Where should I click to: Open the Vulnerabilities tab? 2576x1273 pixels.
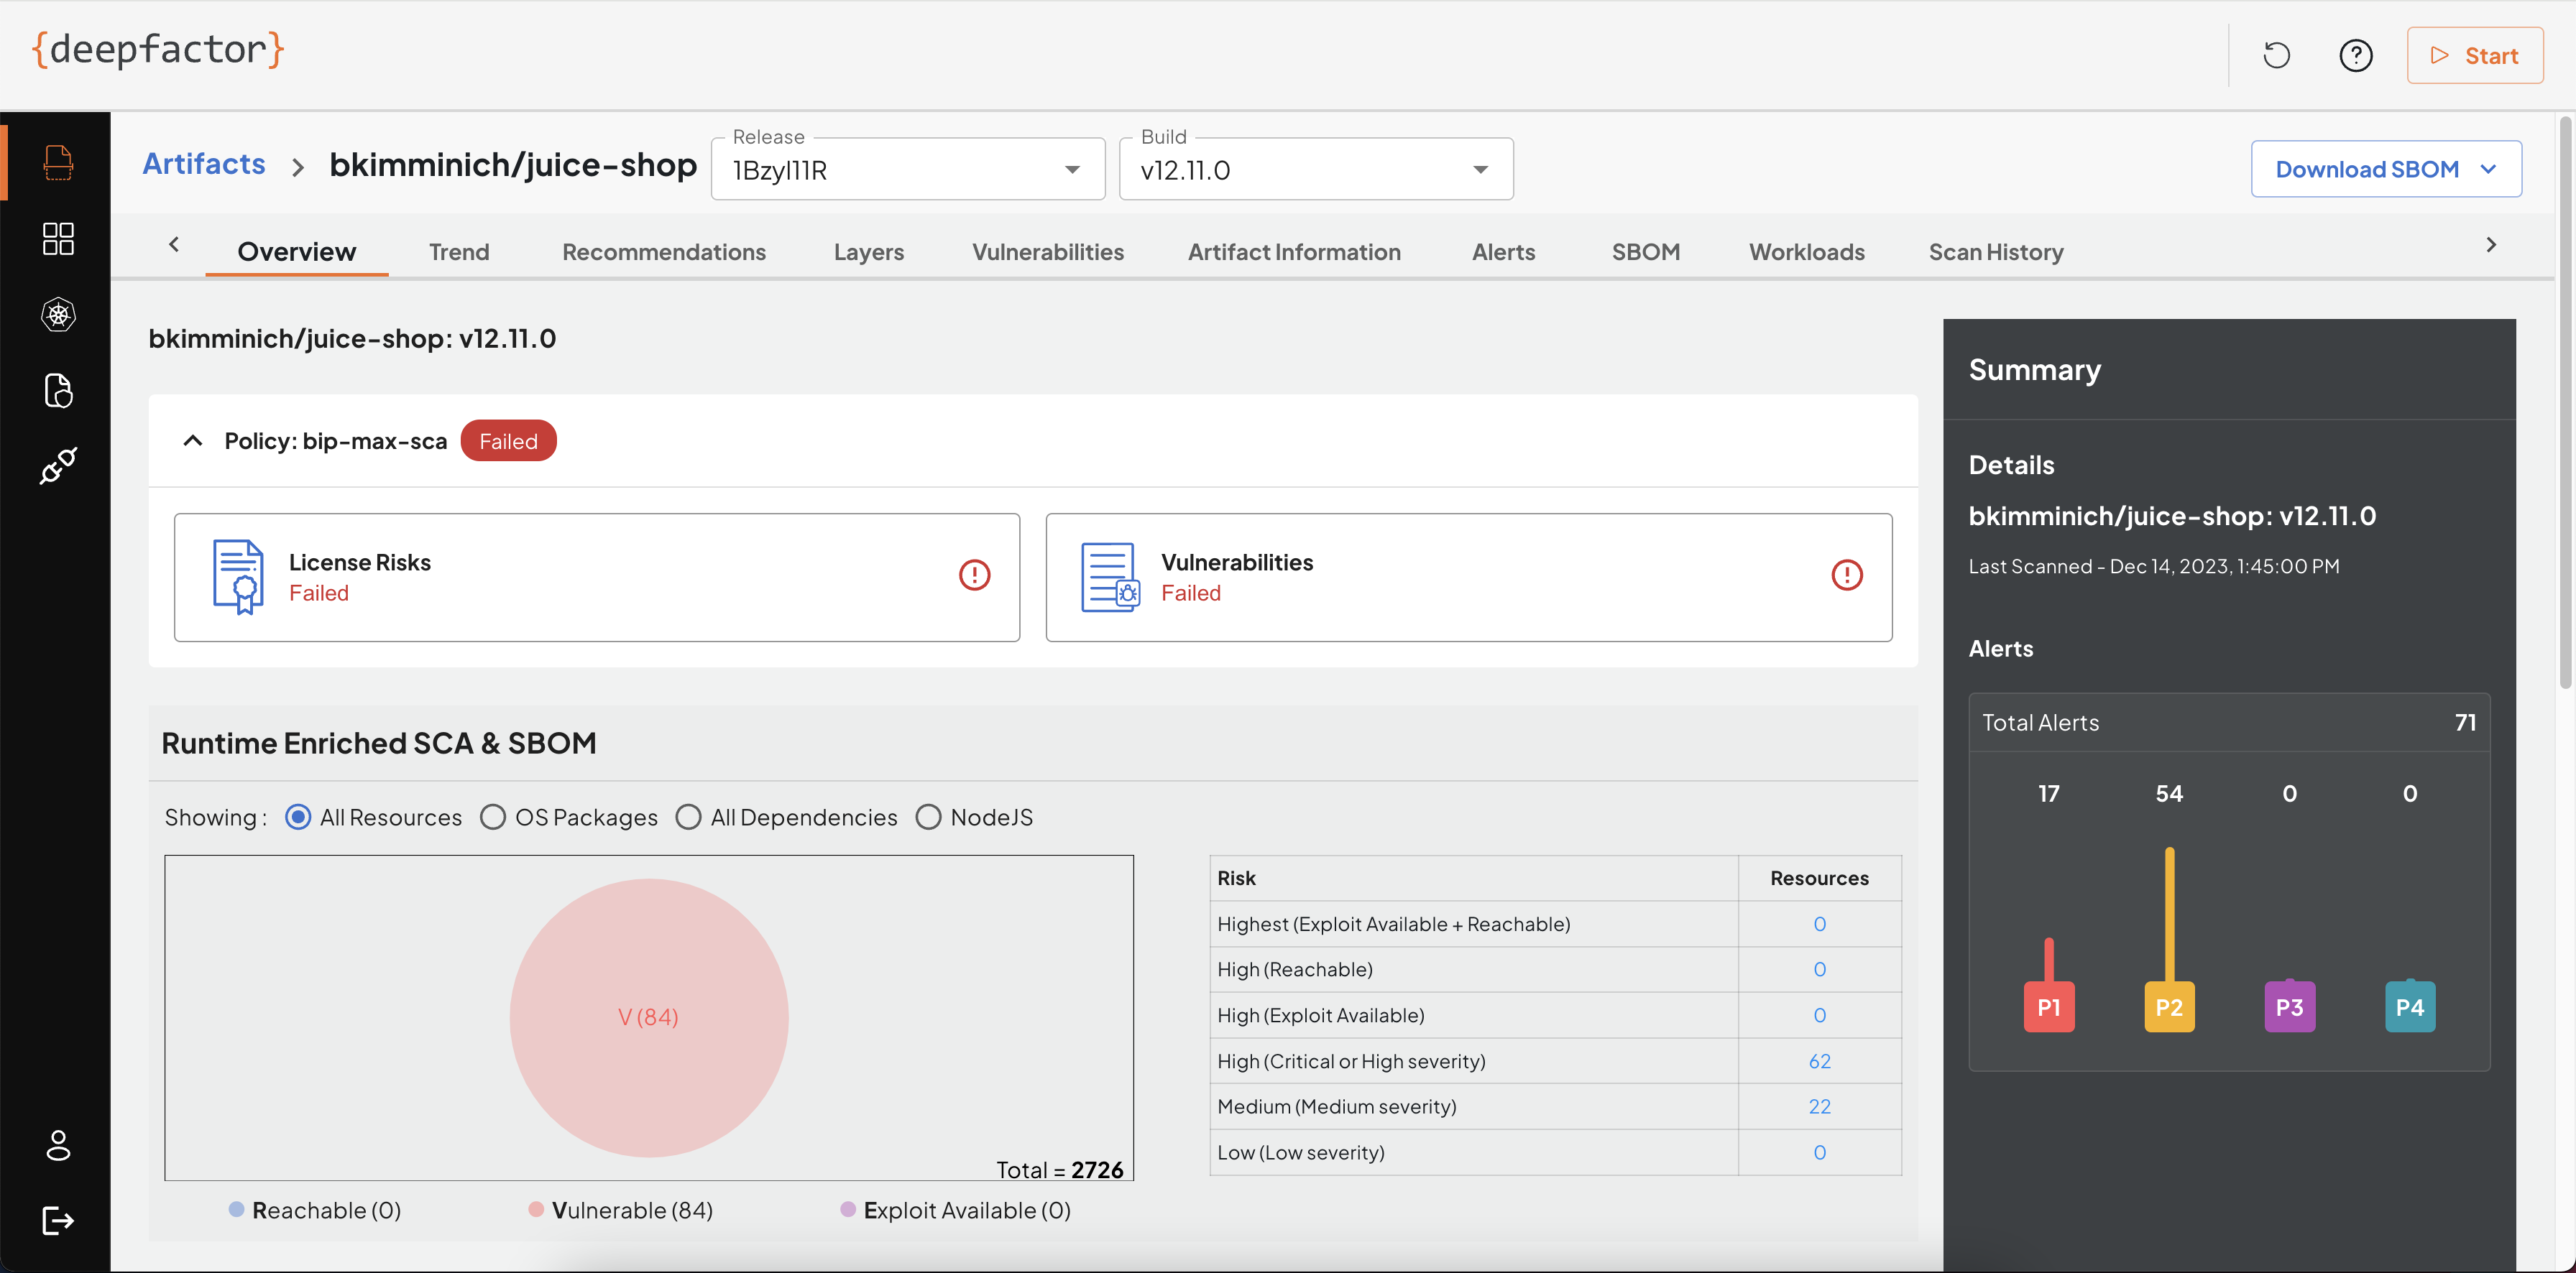click(x=1047, y=252)
